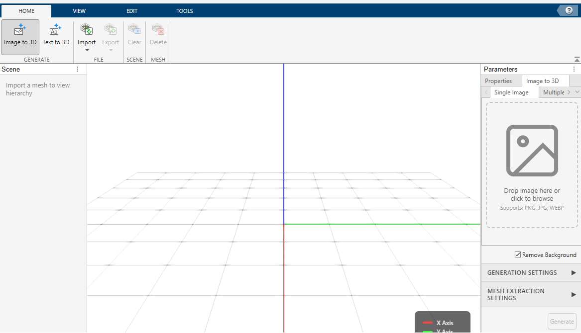This screenshot has width=581, height=333.
Task: Switch to the VIEW ribbon tab
Action: [x=79, y=11]
